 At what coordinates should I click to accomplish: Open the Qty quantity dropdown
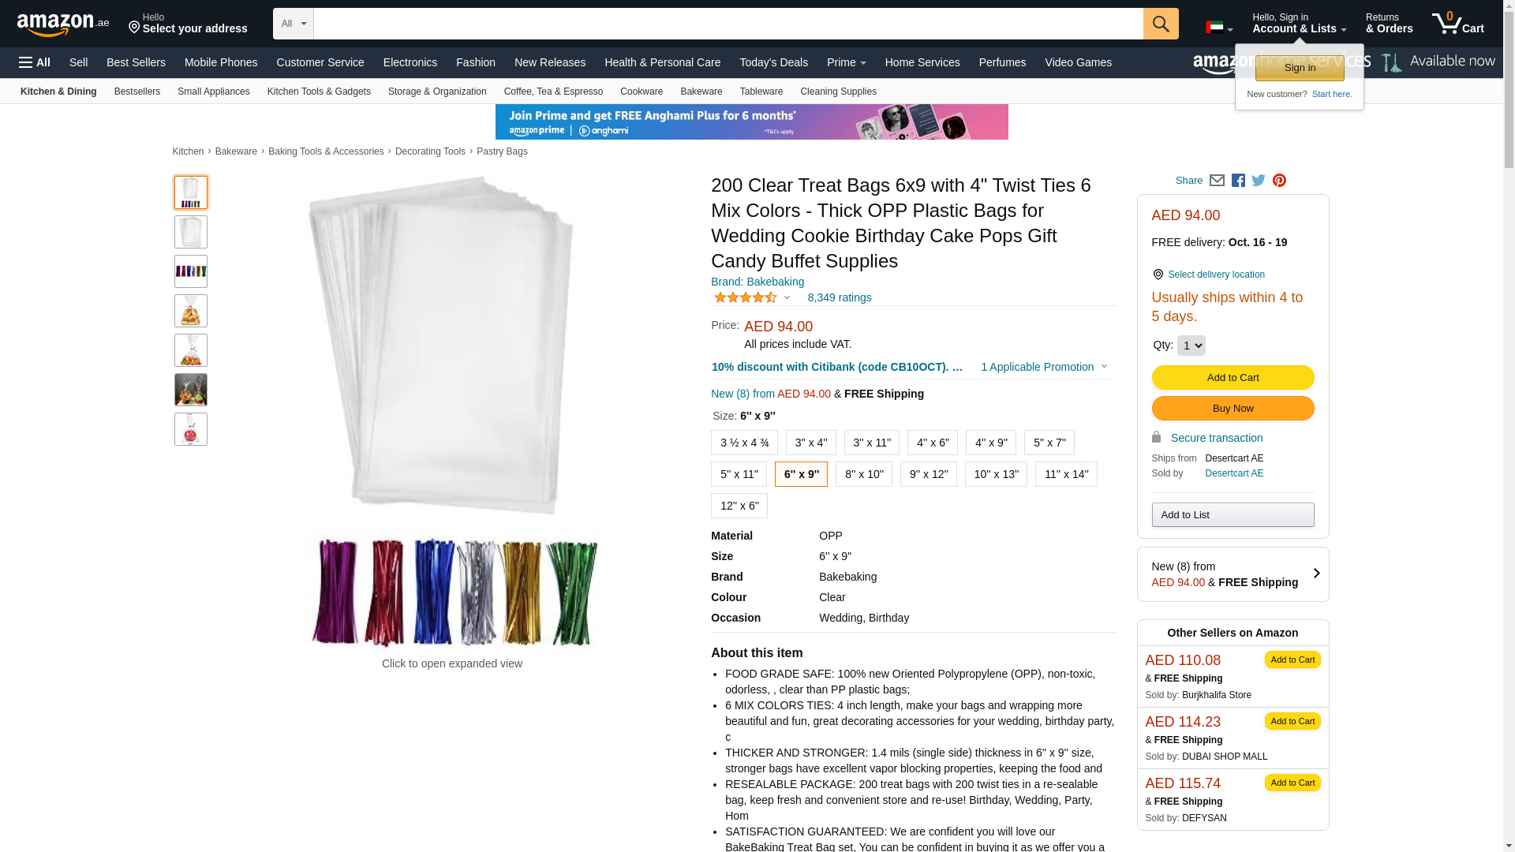tap(1191, 346)
